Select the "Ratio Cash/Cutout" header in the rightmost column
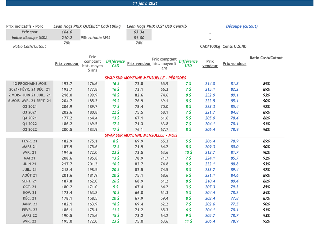The height and width of the screenshot is (225, 318). 266,58
